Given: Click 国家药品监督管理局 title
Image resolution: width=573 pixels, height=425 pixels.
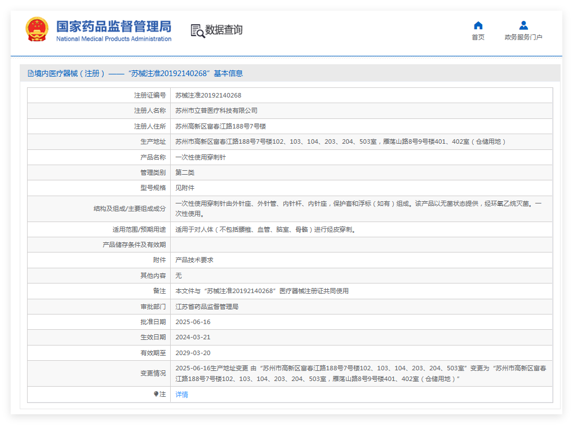Looking at the screenshot, I should pos(114,26).
